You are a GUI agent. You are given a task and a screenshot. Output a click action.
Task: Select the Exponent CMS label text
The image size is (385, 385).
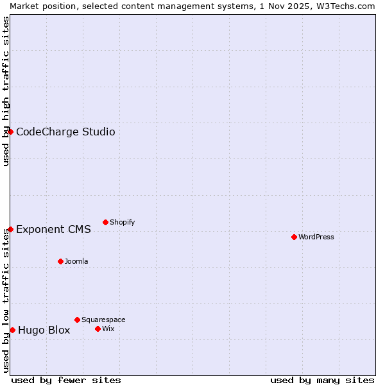[53, 230]
